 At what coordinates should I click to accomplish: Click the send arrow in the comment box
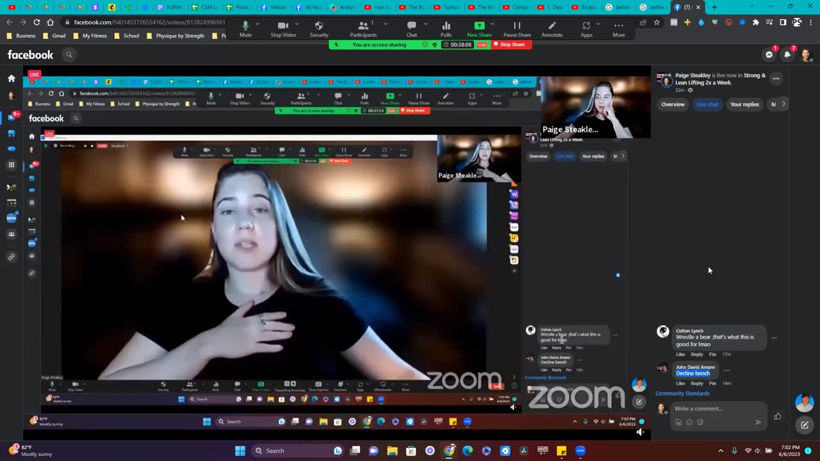[758, 422]
